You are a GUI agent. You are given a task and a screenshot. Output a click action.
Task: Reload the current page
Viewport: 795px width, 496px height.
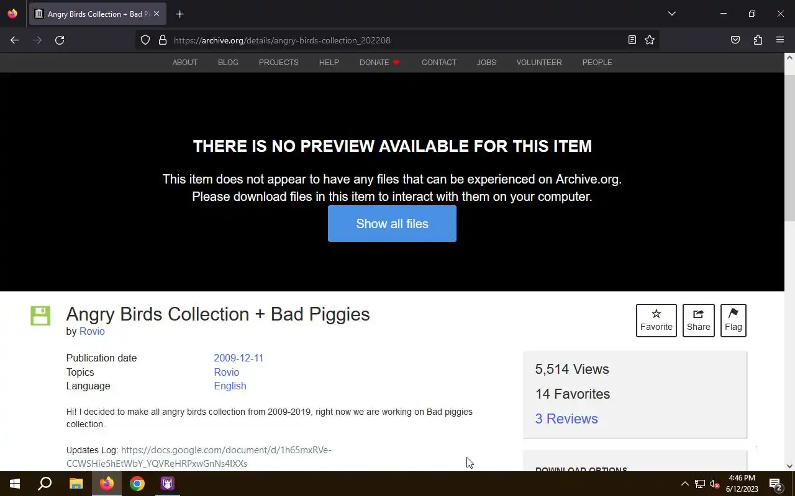60,40
